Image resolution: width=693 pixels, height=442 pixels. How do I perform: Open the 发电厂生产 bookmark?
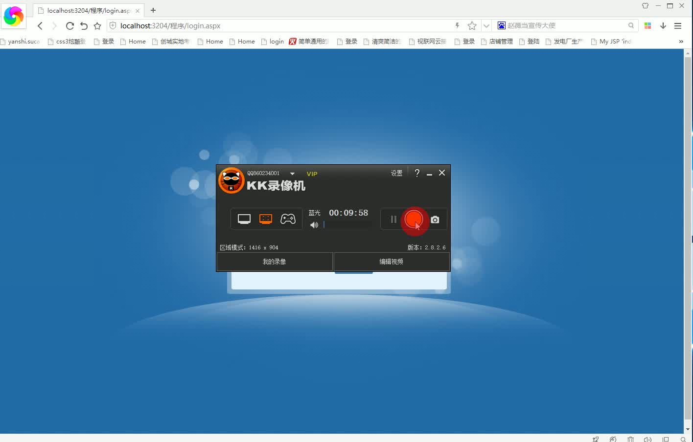click(x=565, y=42)
